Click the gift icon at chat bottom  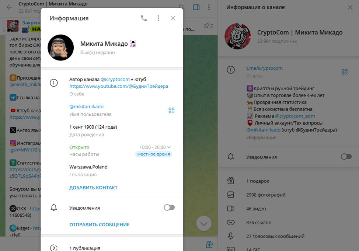pos(209,245)
